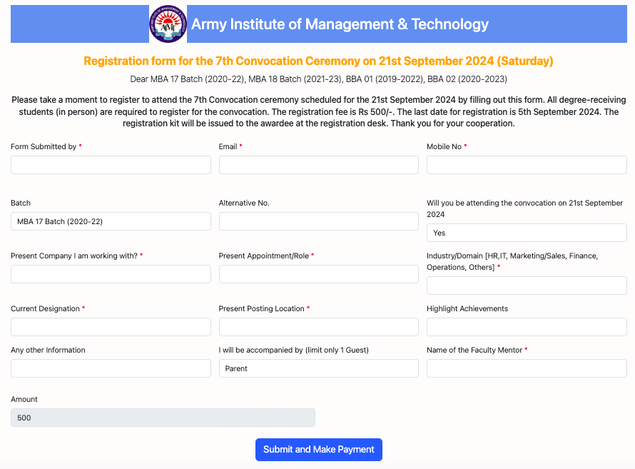Image resolution: width=635 pixels, height=469 pixels.
Task: Click the orange Registration form convocation title
Action: (x=318, y=61)
